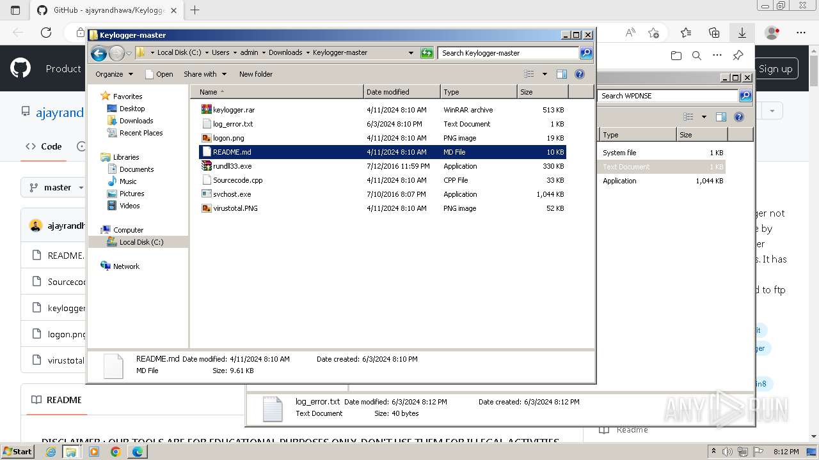Click Downloads segment in address bar
The height and width of the screenshot is (460, 819).
pyautogui.click(x=285, y=53)
